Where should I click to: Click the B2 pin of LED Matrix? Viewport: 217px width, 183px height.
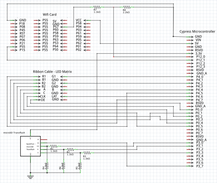[x=44, y=86]
